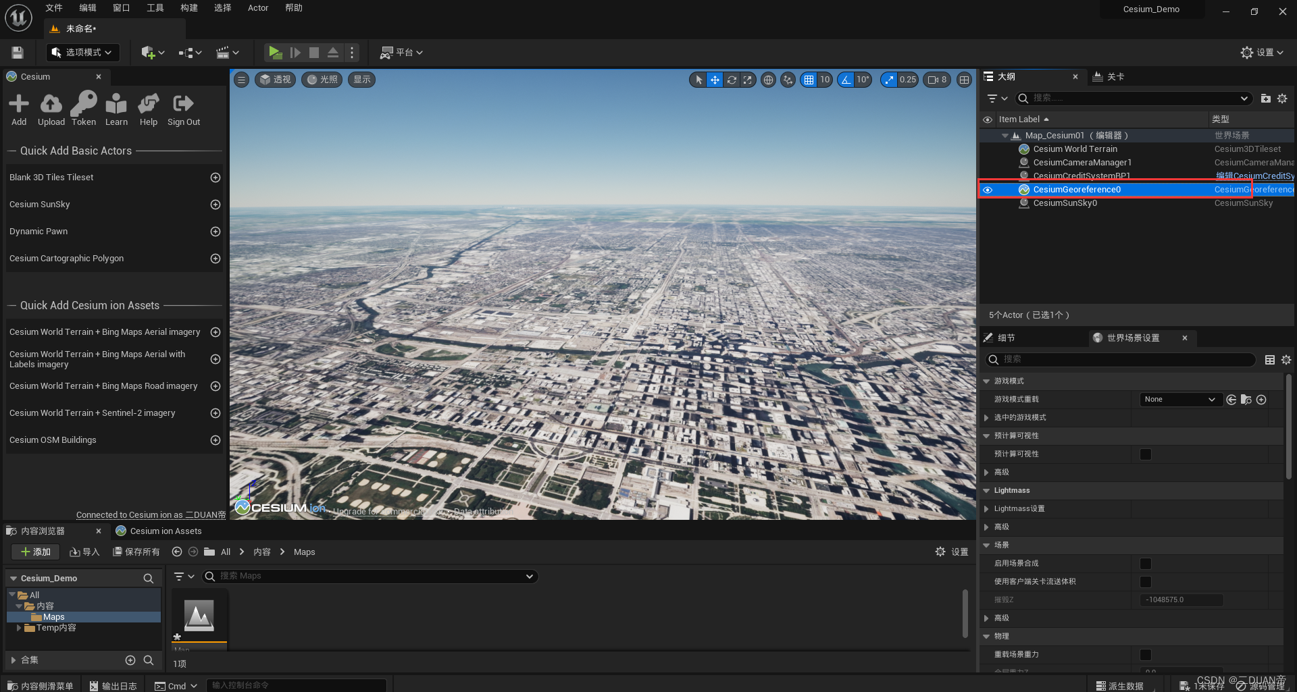Select the Map thumbnail in the content browser
This screenshot has width=1297, height=692.
pyautogui.click(x=199, y=615)
